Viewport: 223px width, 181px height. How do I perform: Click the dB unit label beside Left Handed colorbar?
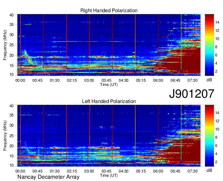pos(209,170)
